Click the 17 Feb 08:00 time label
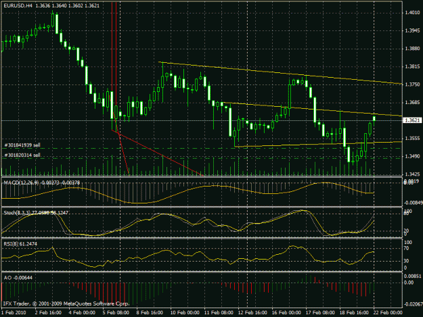This screenshot has width=423, height=317. pyautogui.click(x=320, y=312)
